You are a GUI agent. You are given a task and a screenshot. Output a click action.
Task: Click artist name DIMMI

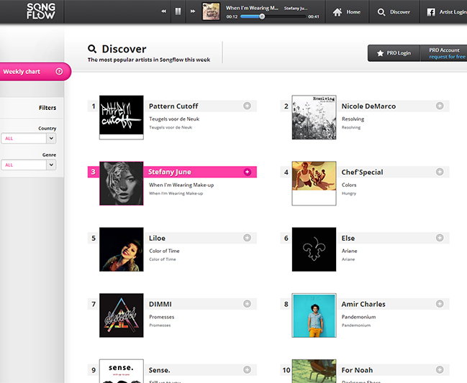[x=160, y=304]
